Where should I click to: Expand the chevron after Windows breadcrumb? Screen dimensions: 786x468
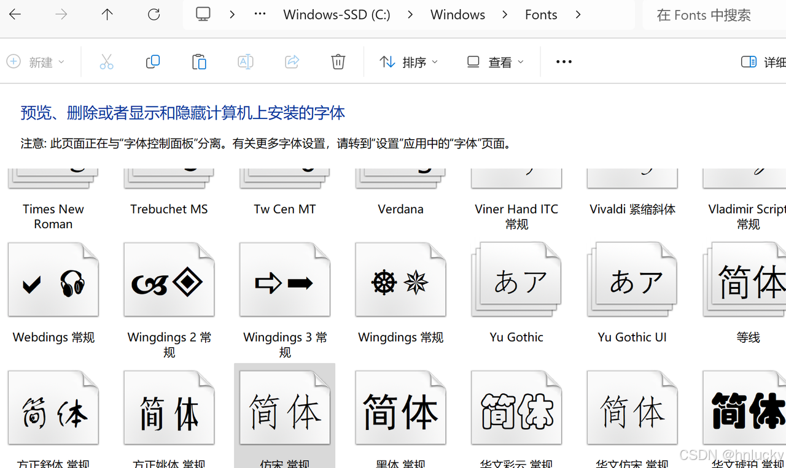click(x=505, y=14)
